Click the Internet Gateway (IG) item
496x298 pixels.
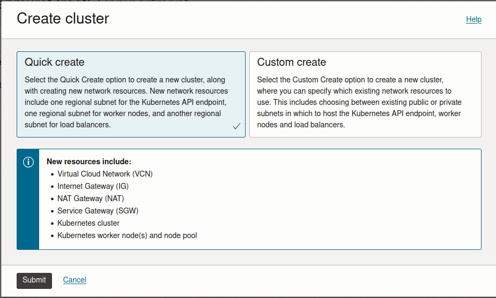coord(93,186)
